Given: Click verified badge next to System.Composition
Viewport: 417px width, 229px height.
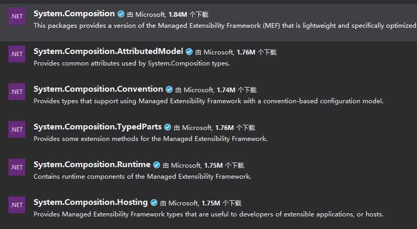Looking at the screenshot, I should click(121, 14).
